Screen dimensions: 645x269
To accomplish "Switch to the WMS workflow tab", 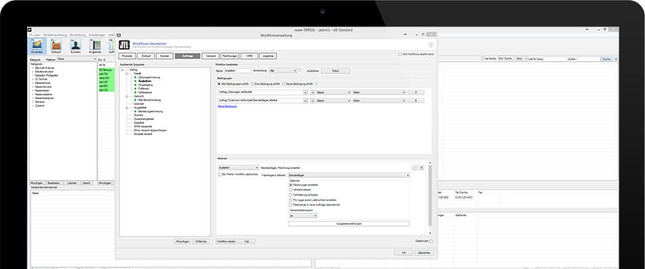I will click(x=249, y=56).
